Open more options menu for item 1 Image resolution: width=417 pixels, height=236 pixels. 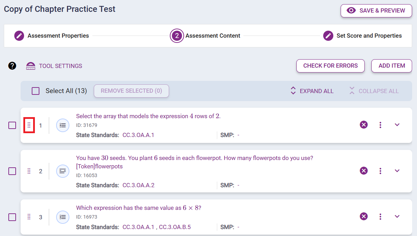(x=380, y=125)
